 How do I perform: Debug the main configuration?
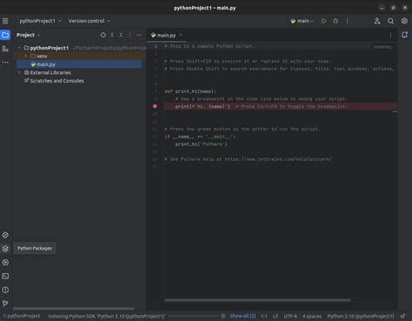(336, 21)
